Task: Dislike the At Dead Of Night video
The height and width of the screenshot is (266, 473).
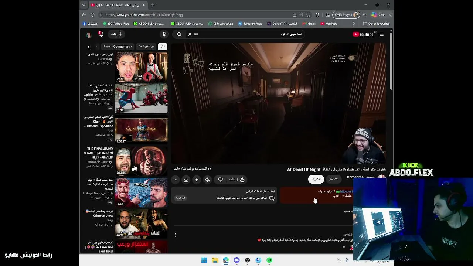Action: click(x=221, y=180)
